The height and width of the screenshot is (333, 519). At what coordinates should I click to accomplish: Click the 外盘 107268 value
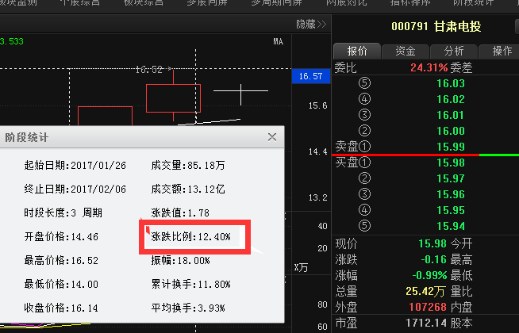pyautogui.click(x=428, y=307)
